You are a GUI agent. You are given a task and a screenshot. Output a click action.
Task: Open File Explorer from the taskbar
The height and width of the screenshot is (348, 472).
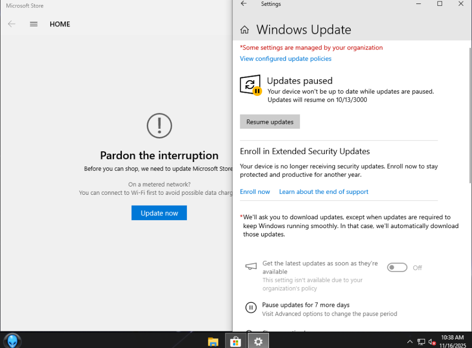point(213,342)
